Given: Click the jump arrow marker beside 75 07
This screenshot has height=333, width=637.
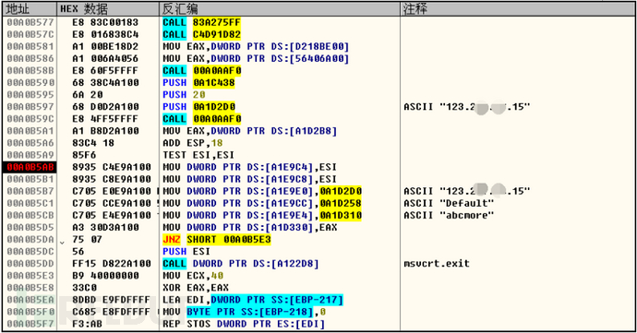Looking at the screenshot, I should click(x=62, y=243).
